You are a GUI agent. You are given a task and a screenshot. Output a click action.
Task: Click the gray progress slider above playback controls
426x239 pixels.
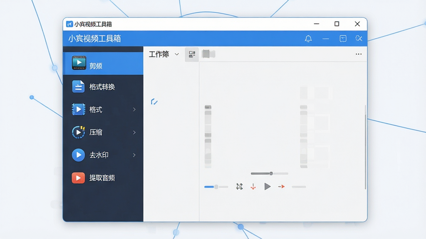tap(270, 173)
